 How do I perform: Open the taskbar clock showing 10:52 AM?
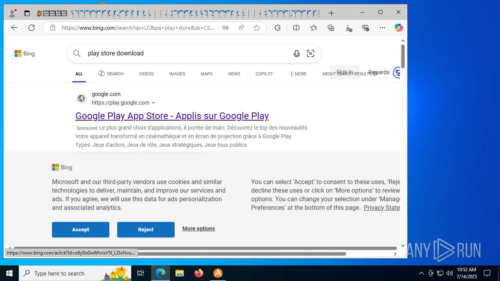click(467, 273)
